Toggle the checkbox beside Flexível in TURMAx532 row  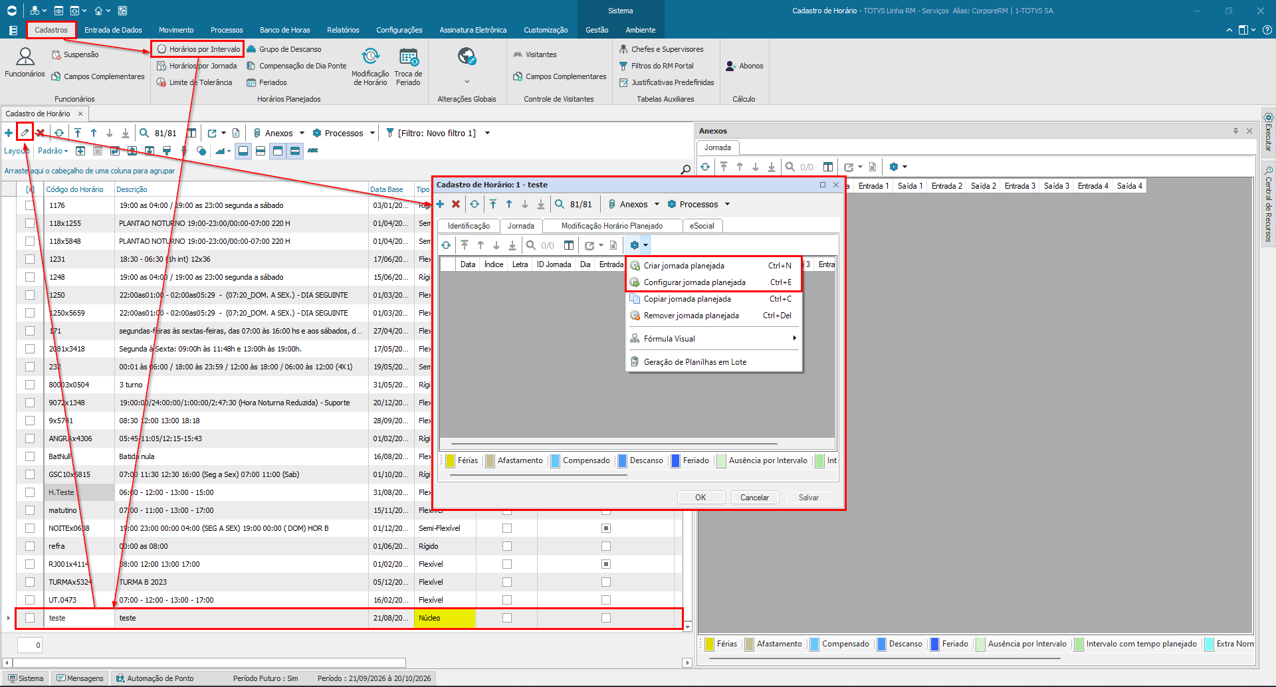pos(507,582)
